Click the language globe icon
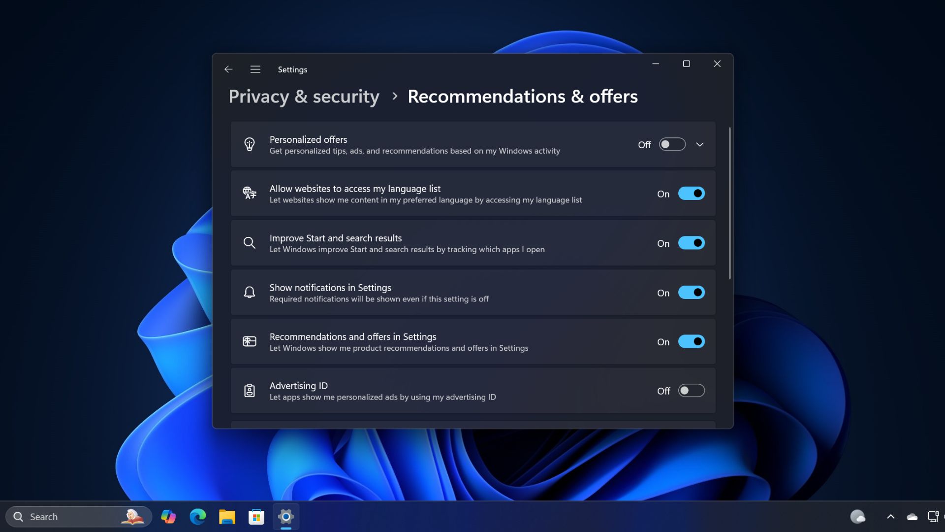Image resolution: width=945 pixels, height=532 pixels. (250, 193)
